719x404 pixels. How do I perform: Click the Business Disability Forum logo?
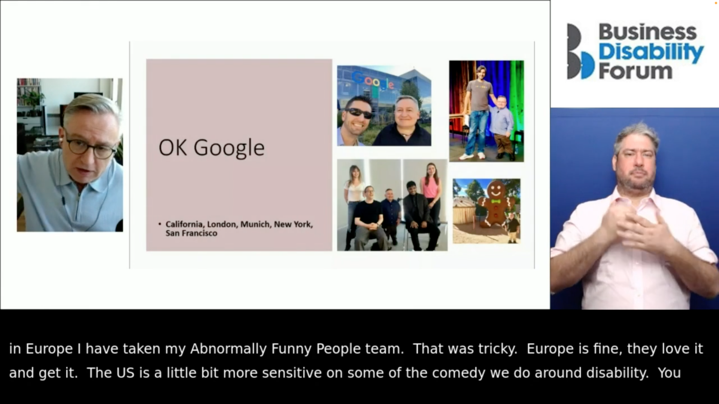[x=635, y=51]
